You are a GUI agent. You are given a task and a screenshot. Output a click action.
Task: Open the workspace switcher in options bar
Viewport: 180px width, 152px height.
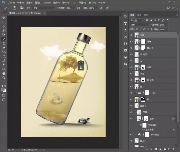(174, 8)
